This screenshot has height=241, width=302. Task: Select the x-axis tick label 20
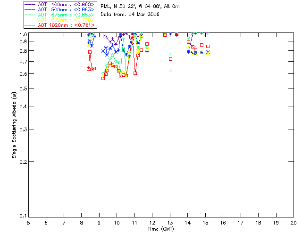click(x=293, y=223)
